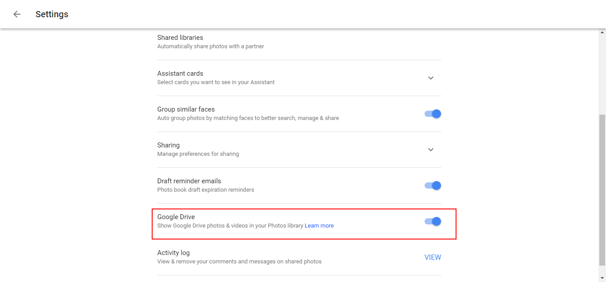Screen dimensions: 606x282
Task: Toggle the Group similar faces switch
Action: [x=433, y=114]
